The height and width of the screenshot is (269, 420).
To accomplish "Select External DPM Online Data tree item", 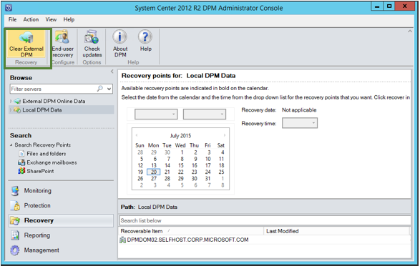I will [x=54, y=102].
